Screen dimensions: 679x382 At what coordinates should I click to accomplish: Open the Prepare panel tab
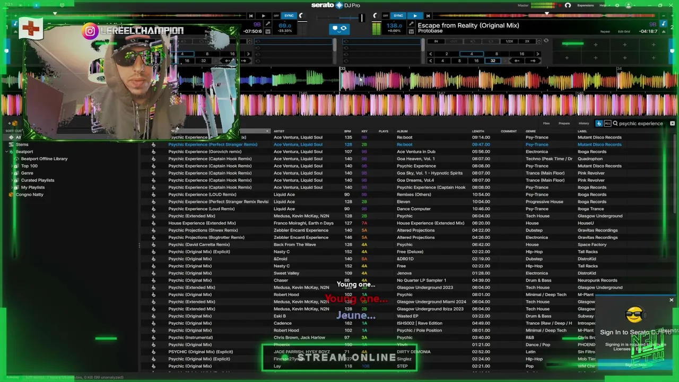pos(564,124)
